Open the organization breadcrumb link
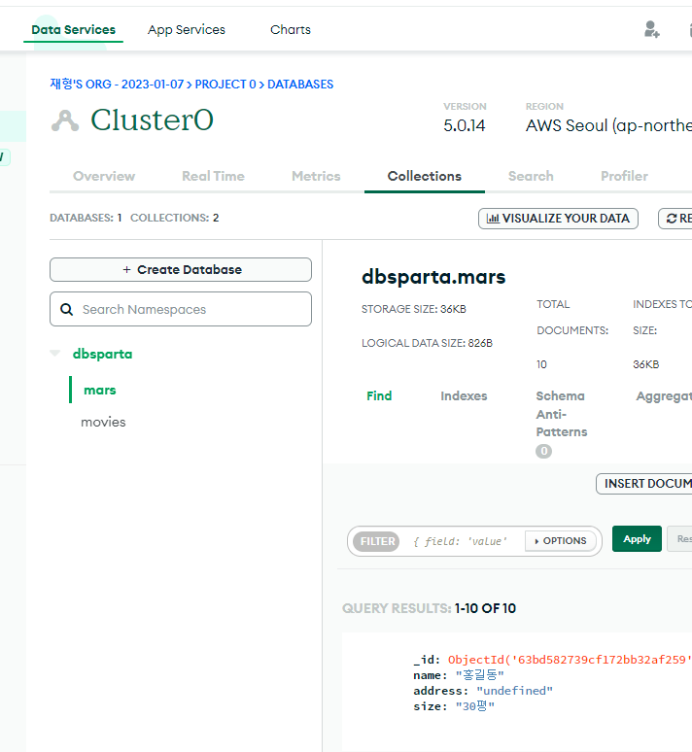Viewport: 692px width, 752px height. [117, 85]
